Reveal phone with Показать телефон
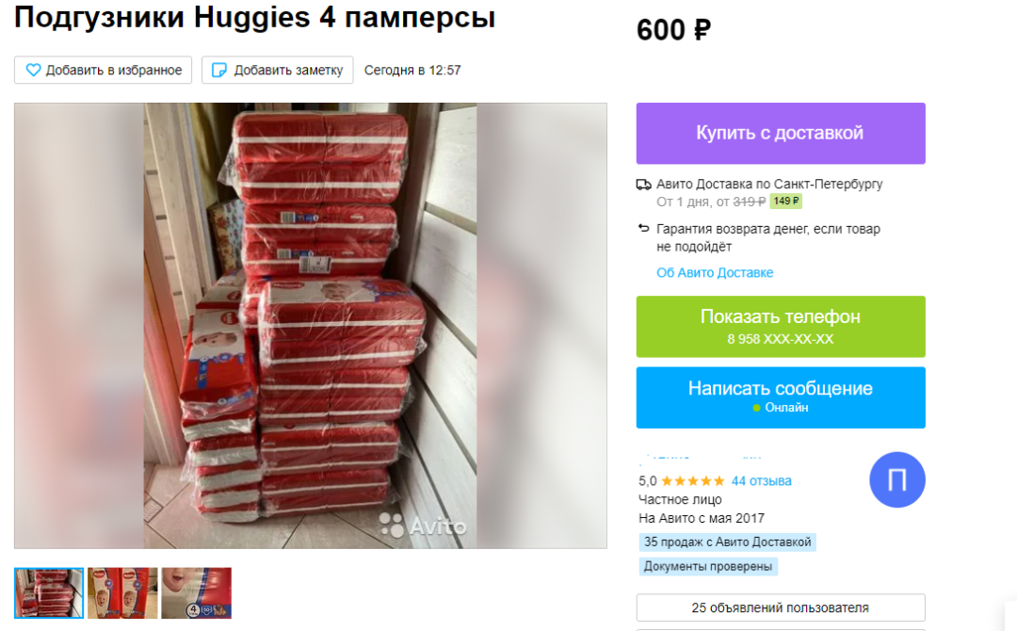 tap(781, 326)
